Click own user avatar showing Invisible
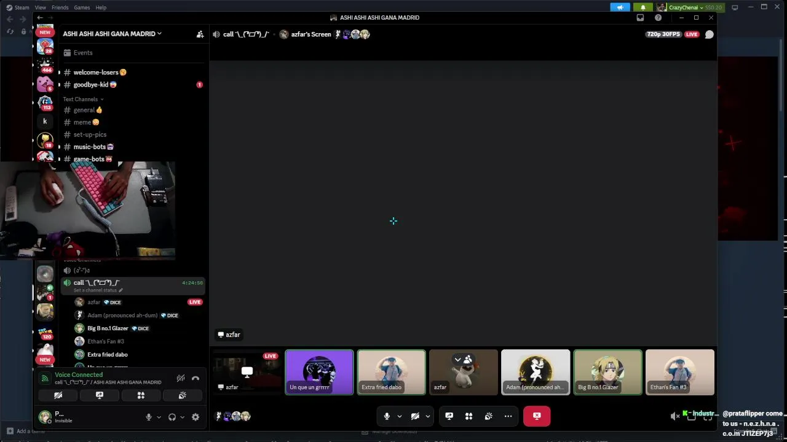Image resolution: width=787 pixels, height=442 pixels. pyautogui.click(x=45, y=417)
